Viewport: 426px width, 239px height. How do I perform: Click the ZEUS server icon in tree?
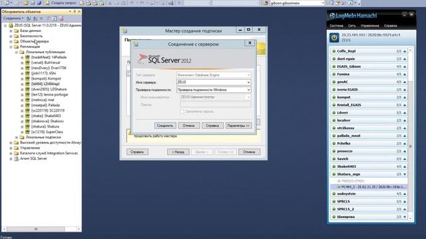tap(11, 25)
